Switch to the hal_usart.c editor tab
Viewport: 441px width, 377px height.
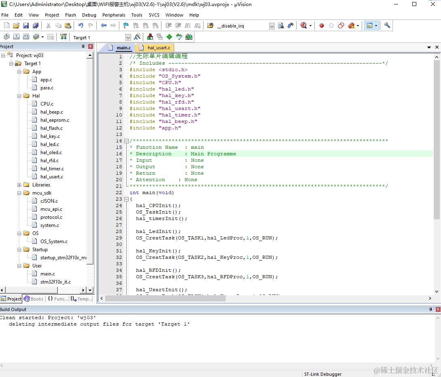[155, 48]
